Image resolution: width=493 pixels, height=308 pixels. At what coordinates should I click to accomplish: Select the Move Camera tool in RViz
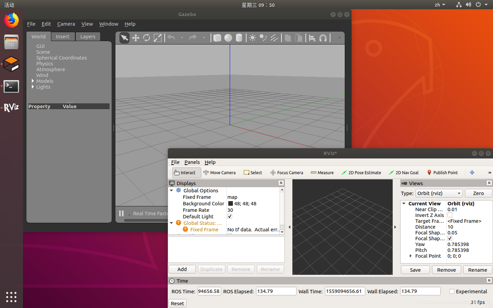coord(219,172)
